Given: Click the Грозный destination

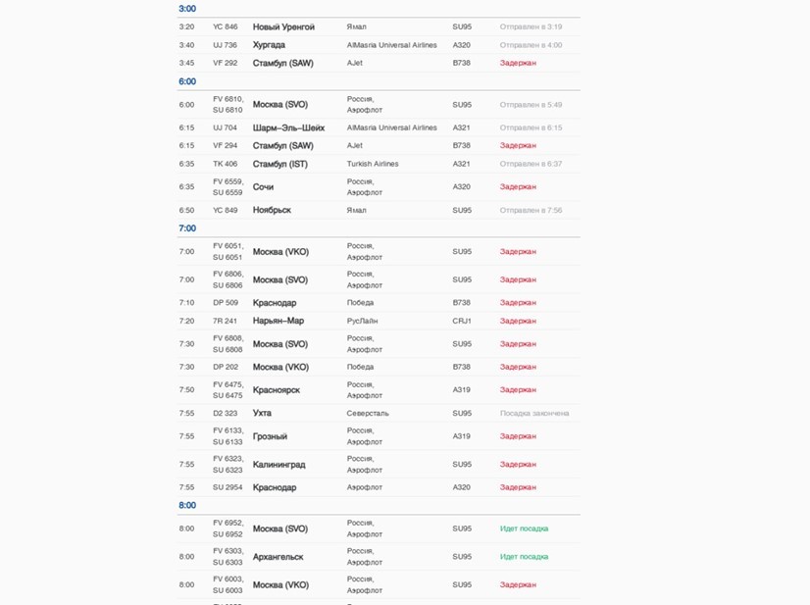Looking at the screenshot, I should [270, 436].
